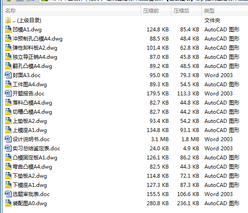Select file name 独立导正销A4.dwg
Viewport: 248px width, 213px height.
tap(35, 57)
